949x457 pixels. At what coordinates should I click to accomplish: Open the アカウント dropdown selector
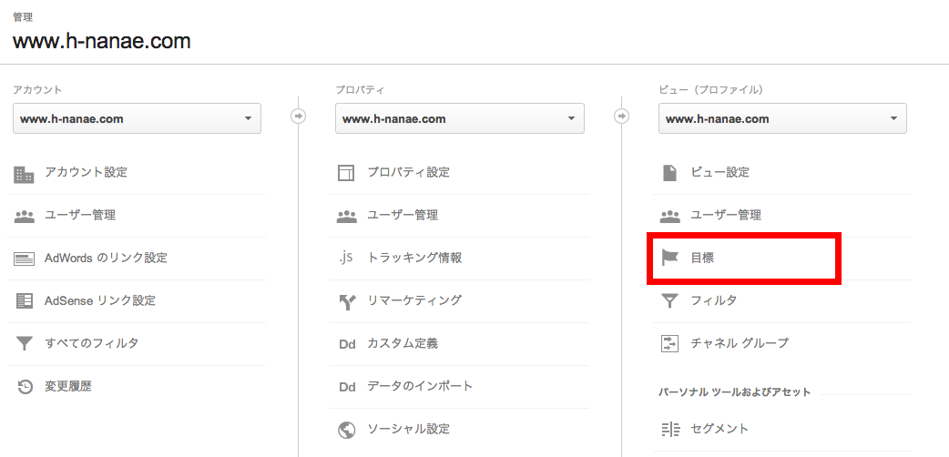click(137, 118)
